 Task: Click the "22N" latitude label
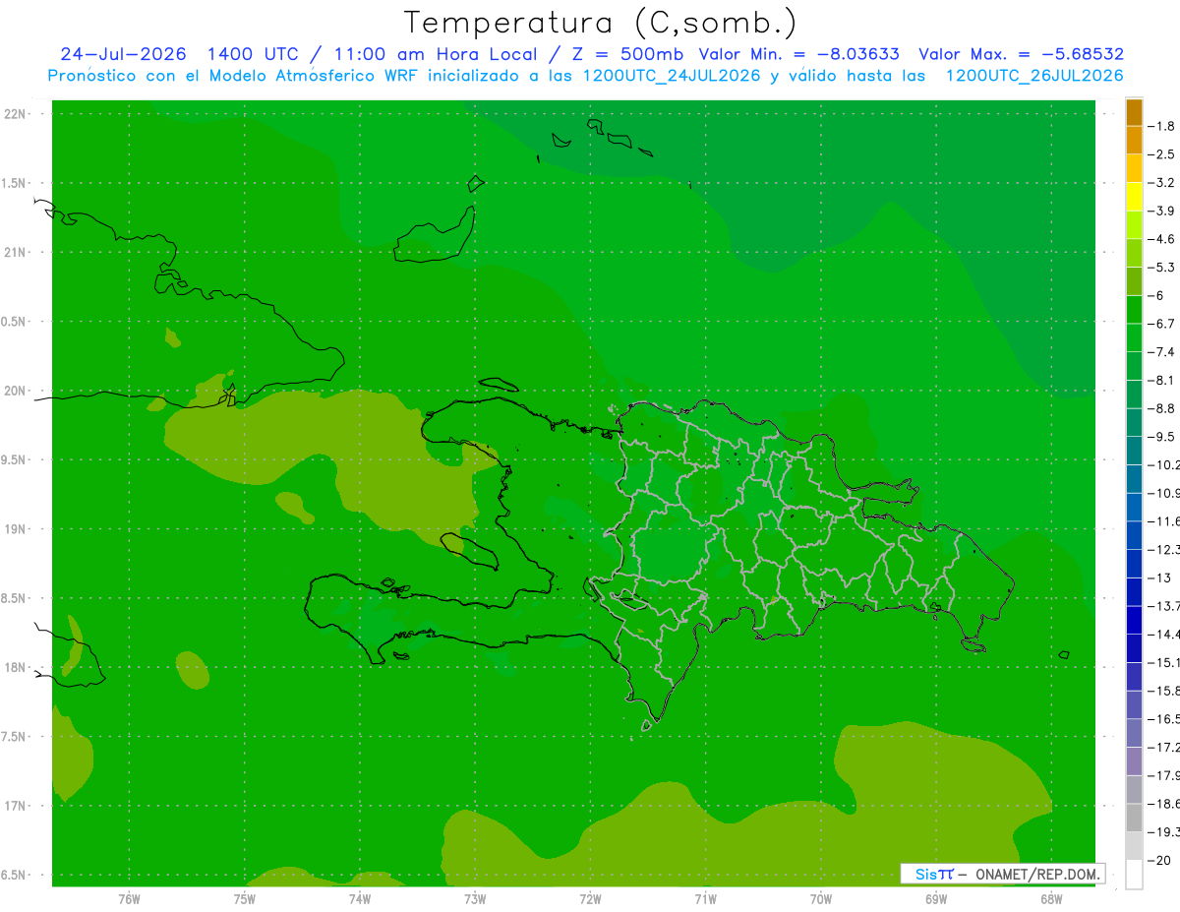[x=15, y=114]
